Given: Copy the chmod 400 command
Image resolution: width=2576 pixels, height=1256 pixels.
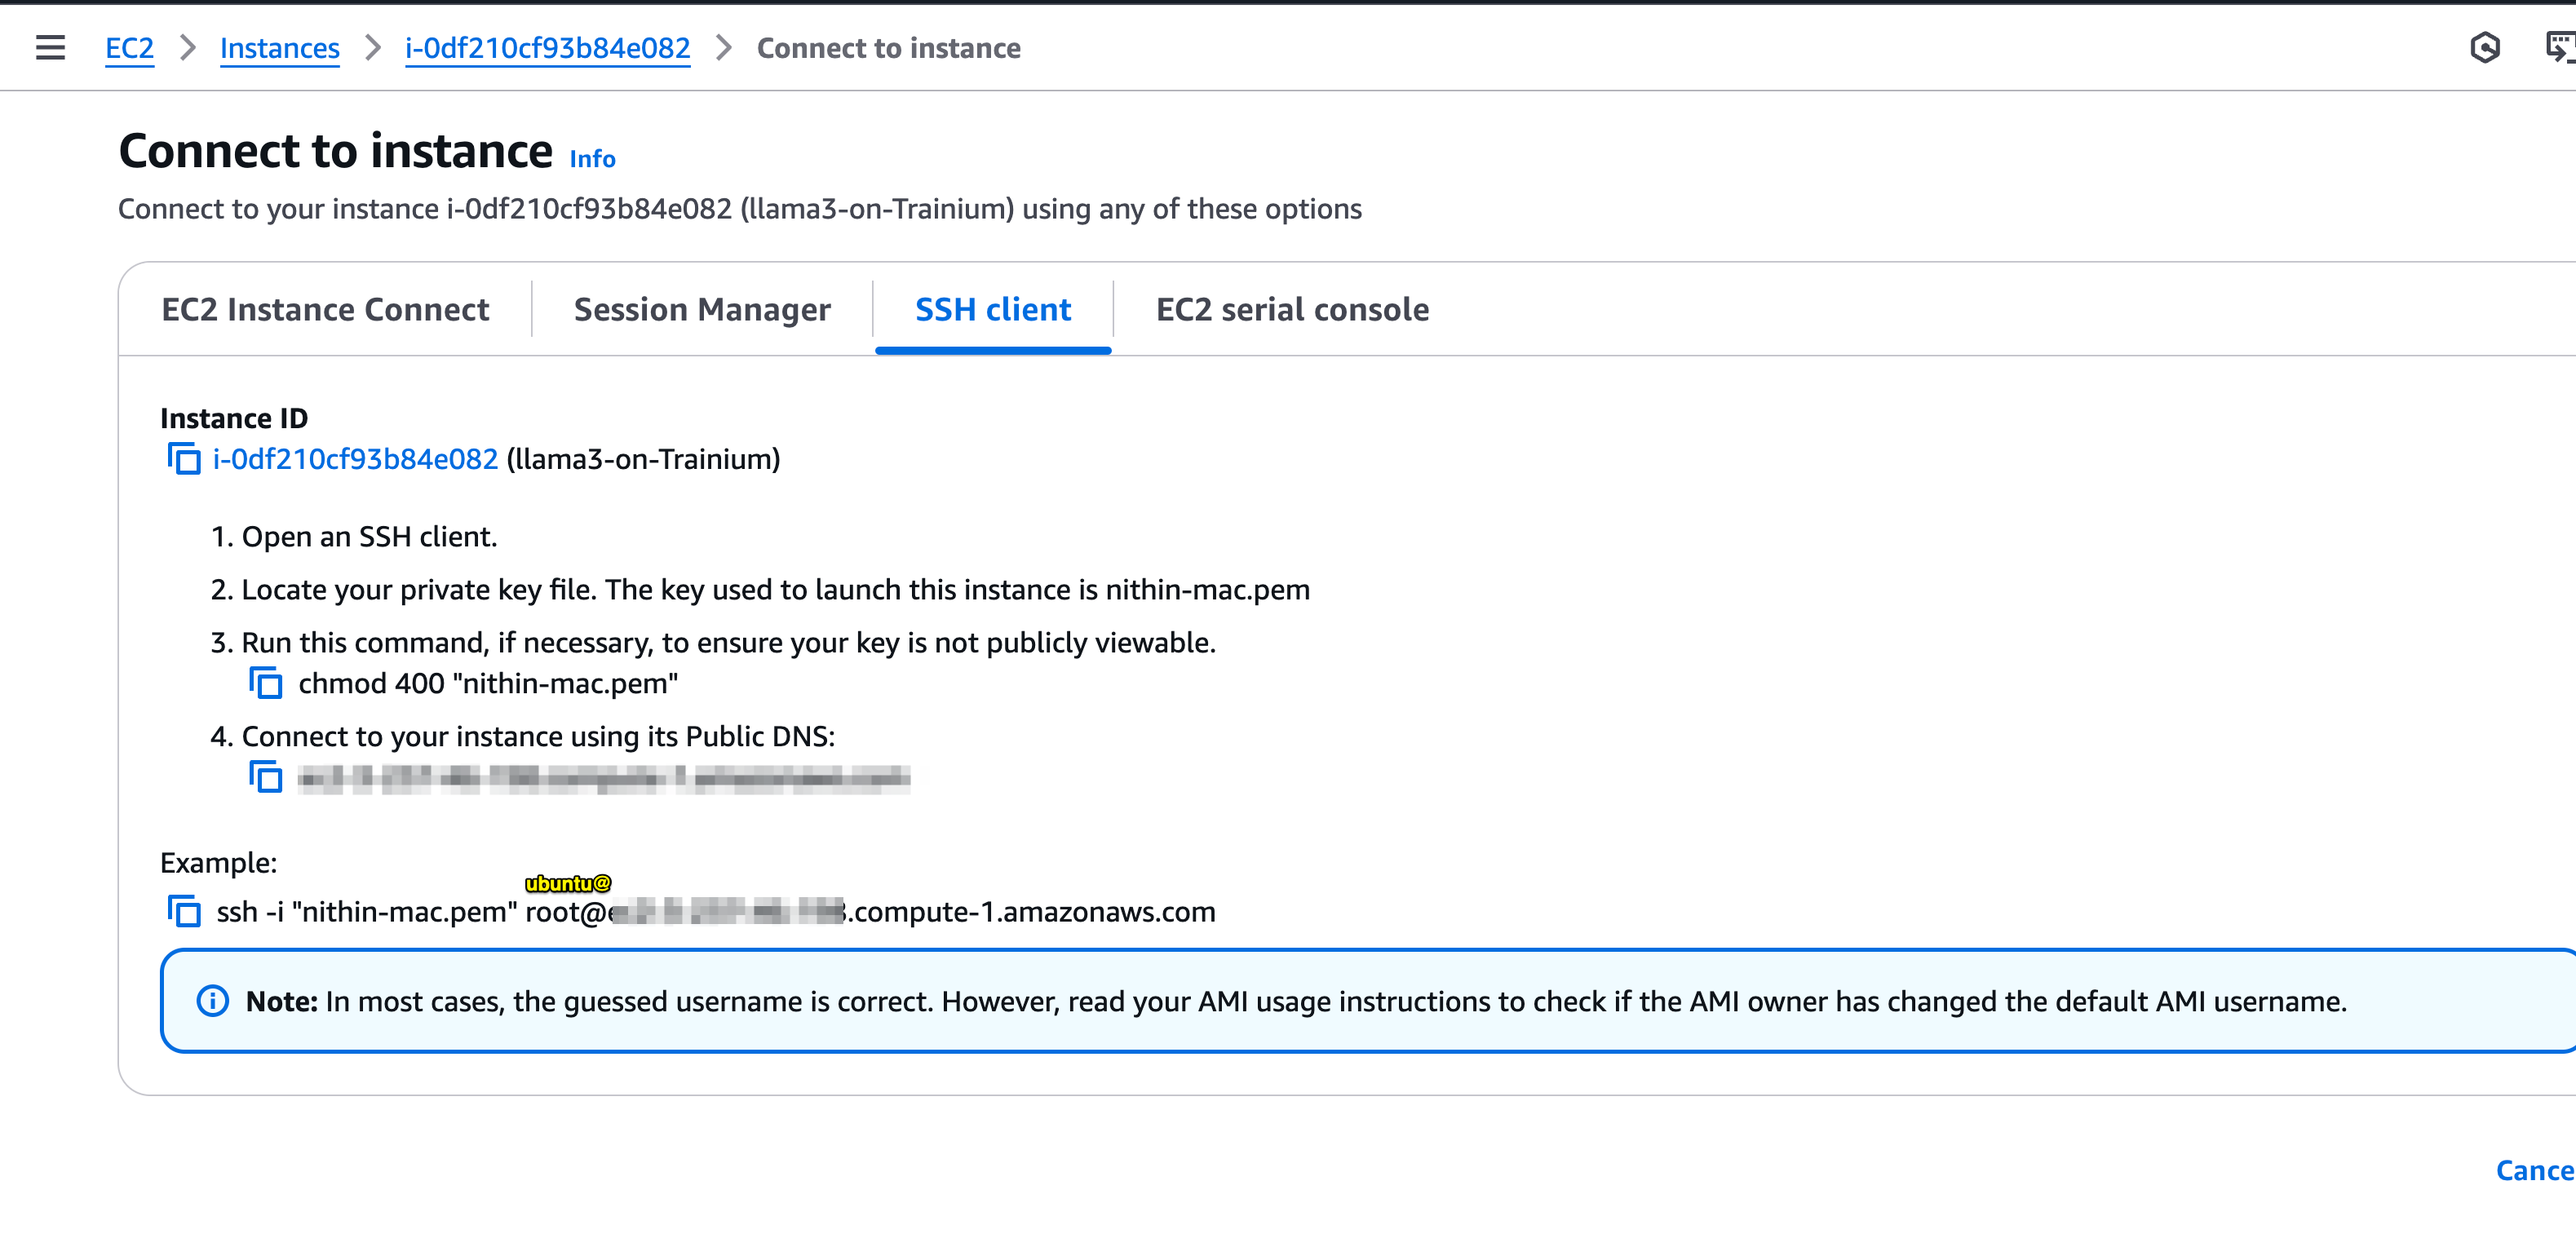Looking at the screenshot, I should (266, 683).
